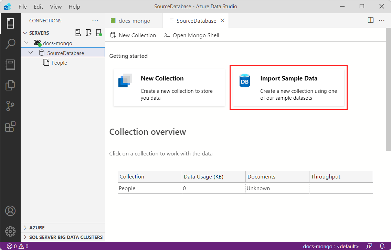Click docs-mongo : <default> in status bar

pyautogui.click(x=331, y=246)
